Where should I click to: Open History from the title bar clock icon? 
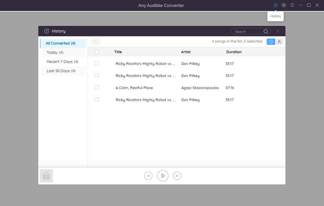(275, 5)
